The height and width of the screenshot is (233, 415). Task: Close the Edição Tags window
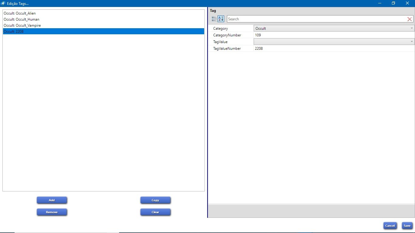point(407,3)
